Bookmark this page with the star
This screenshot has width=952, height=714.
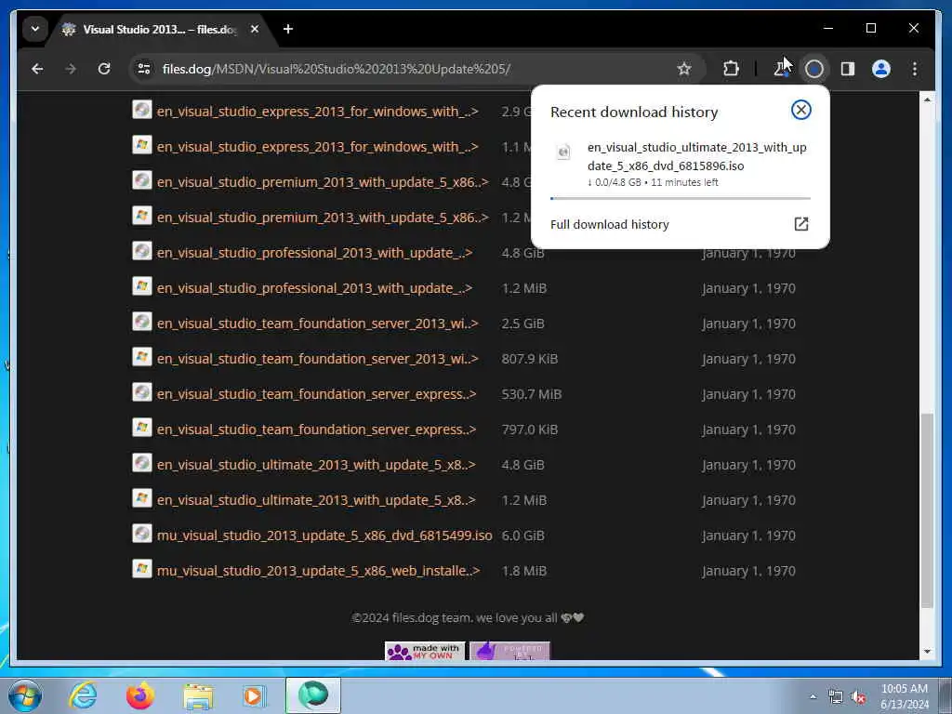pyautogui.click(x=684, y=69)
